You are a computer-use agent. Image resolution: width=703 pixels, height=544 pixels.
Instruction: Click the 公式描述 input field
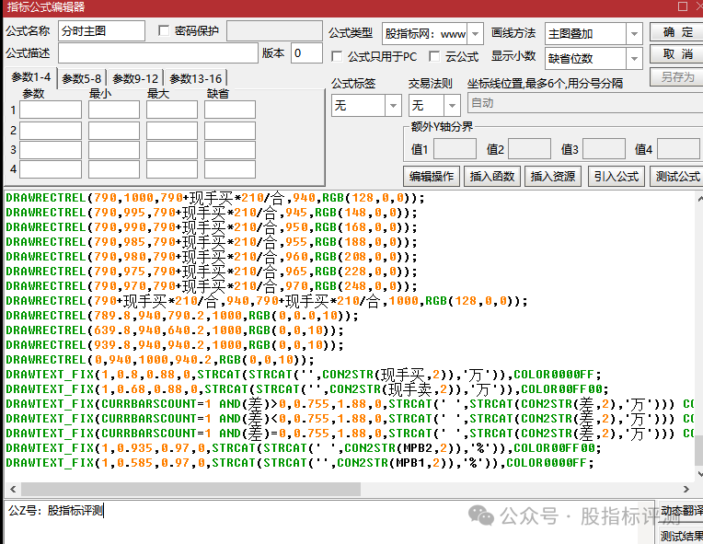click(158, 52)
